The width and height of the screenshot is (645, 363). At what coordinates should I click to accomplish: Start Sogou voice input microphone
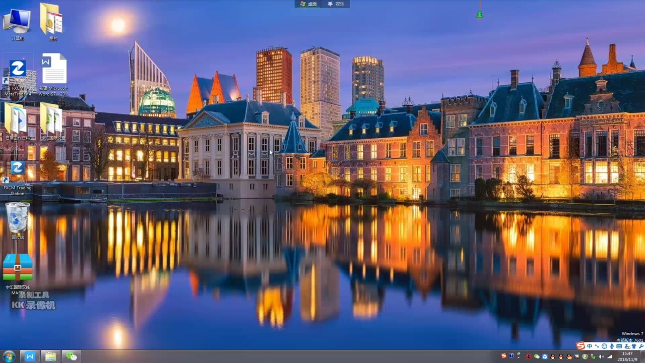tap(612, 346)
